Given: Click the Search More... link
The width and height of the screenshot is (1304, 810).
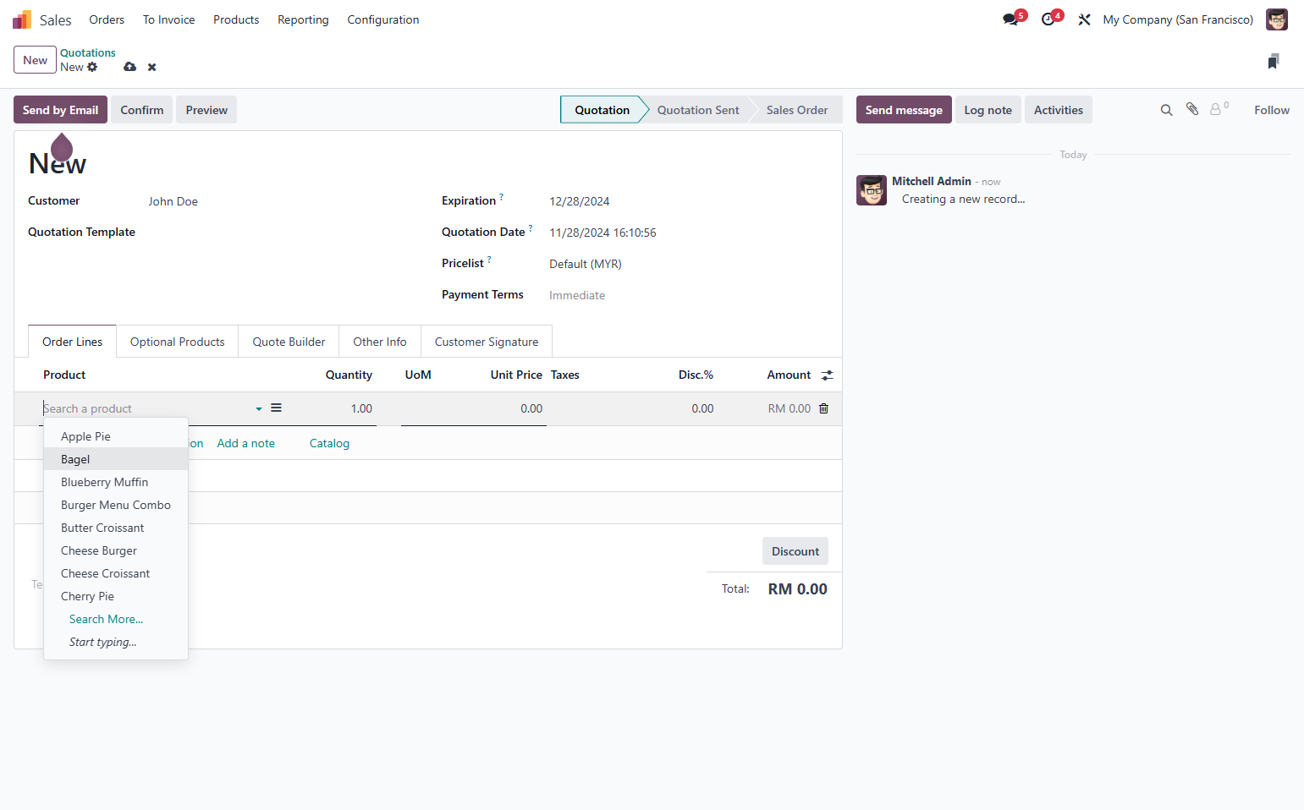Looking at the screenshot, I should 106,619.
